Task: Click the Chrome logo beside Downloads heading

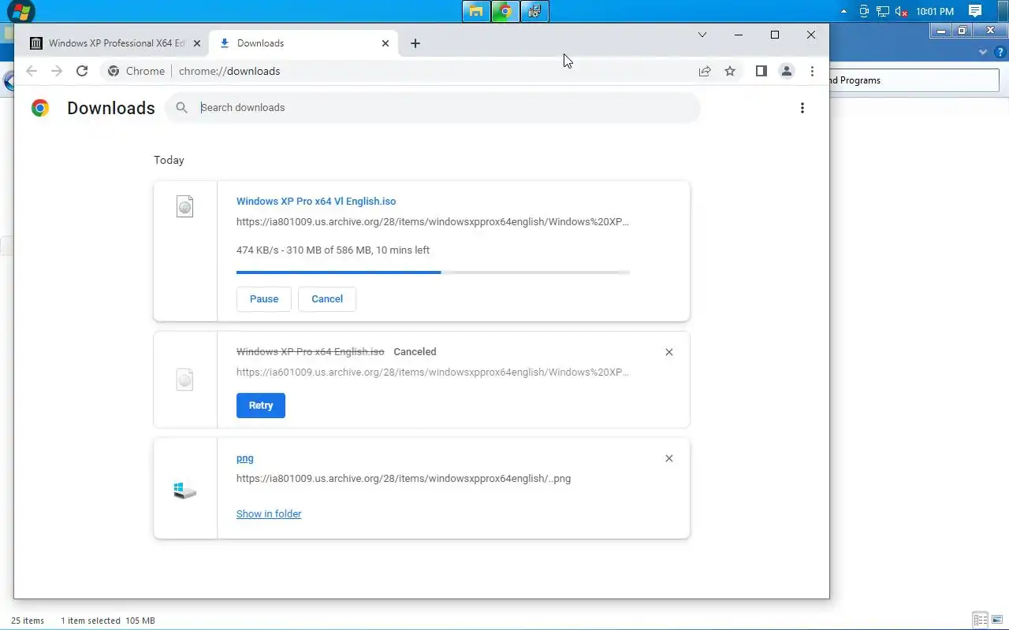Action: (40, 108)
